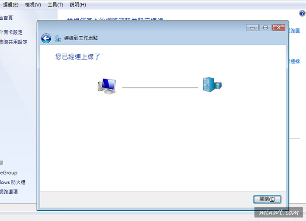Click the workplace connection icon in title
The width and height of the screenshot is (306, 221).
[58, 38]
